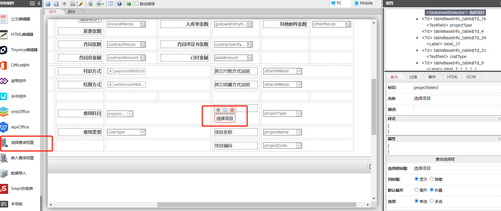Click the form list icon in the toolbar

[x=111, y=4]
